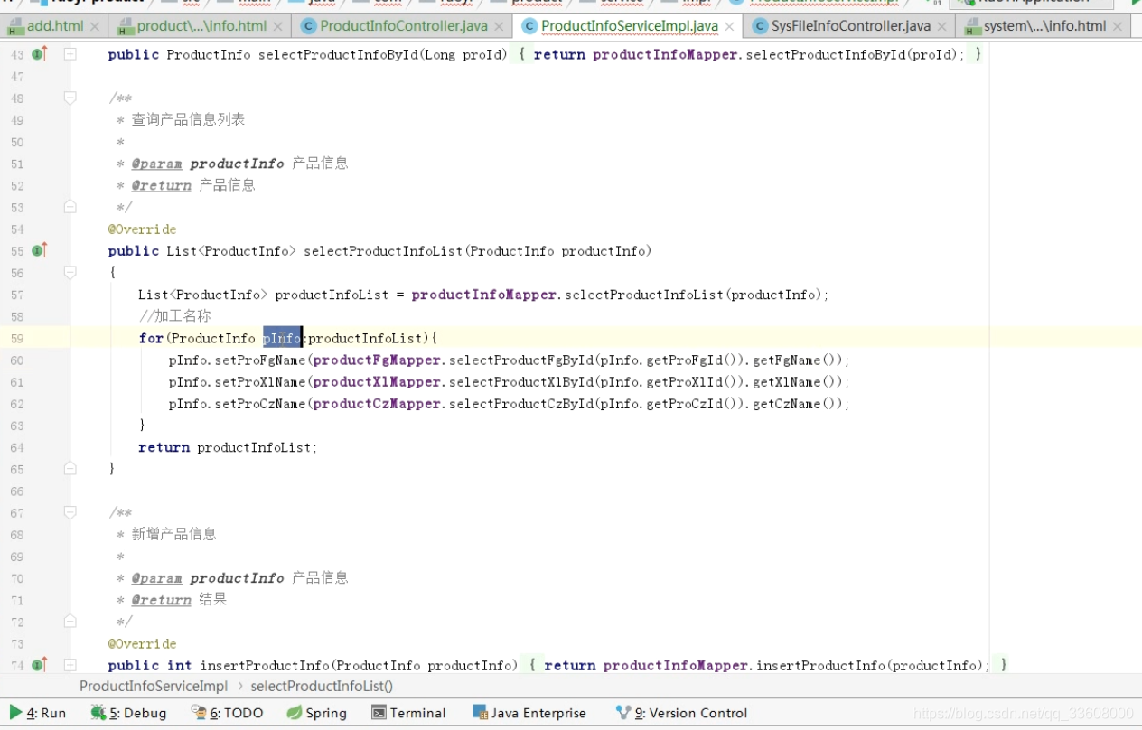Collapse the Javadoc at its line 53 end marker
1142x730 pixels.
(70, 207)
